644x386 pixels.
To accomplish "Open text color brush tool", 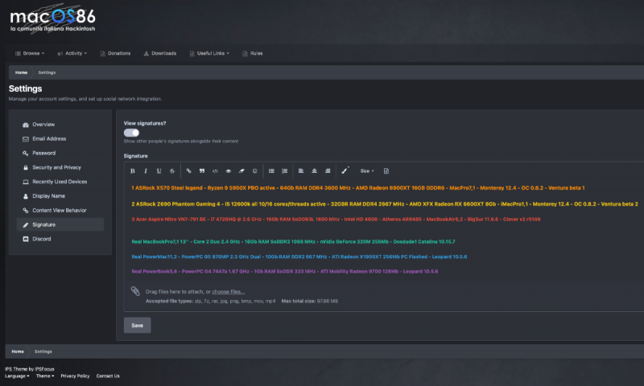I will 345,170.
